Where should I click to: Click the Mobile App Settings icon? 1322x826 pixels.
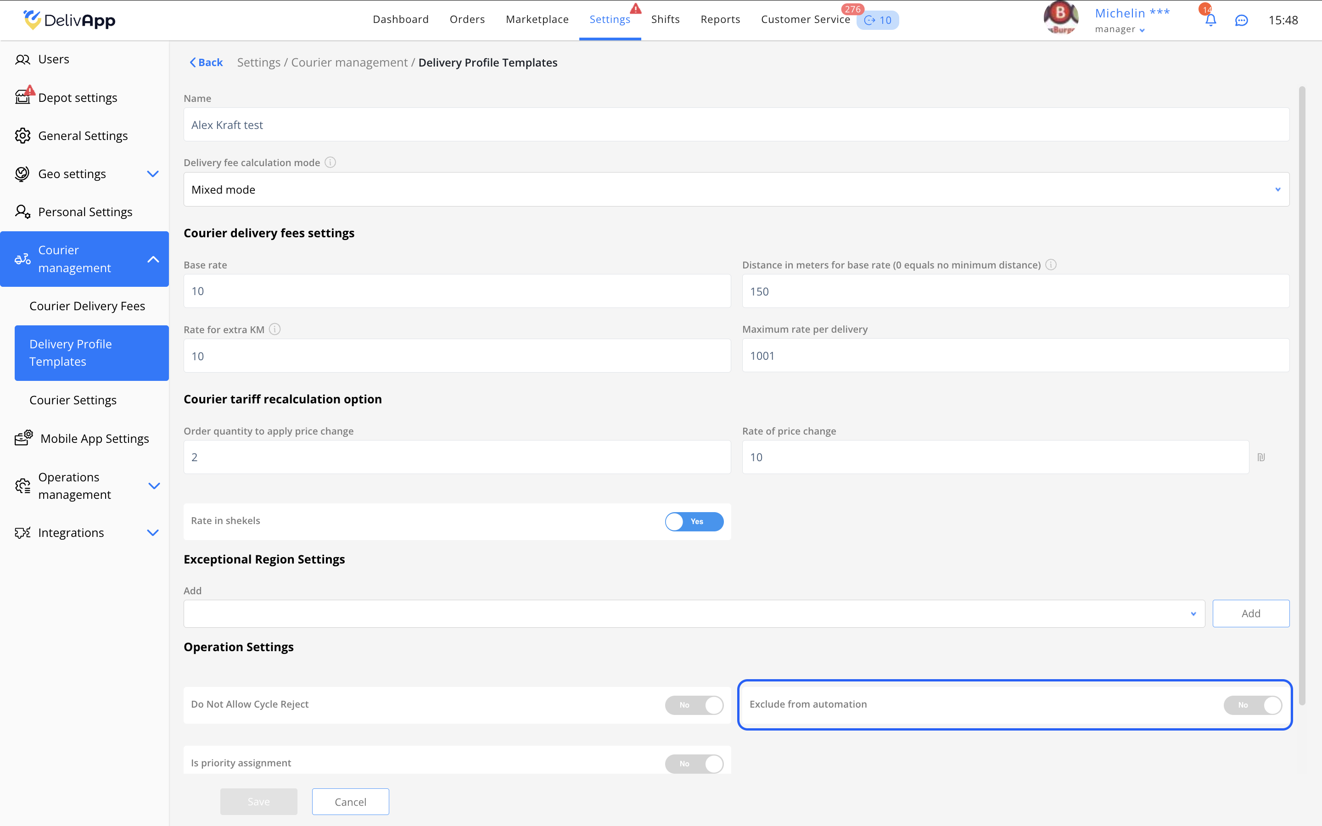[23, 438]
